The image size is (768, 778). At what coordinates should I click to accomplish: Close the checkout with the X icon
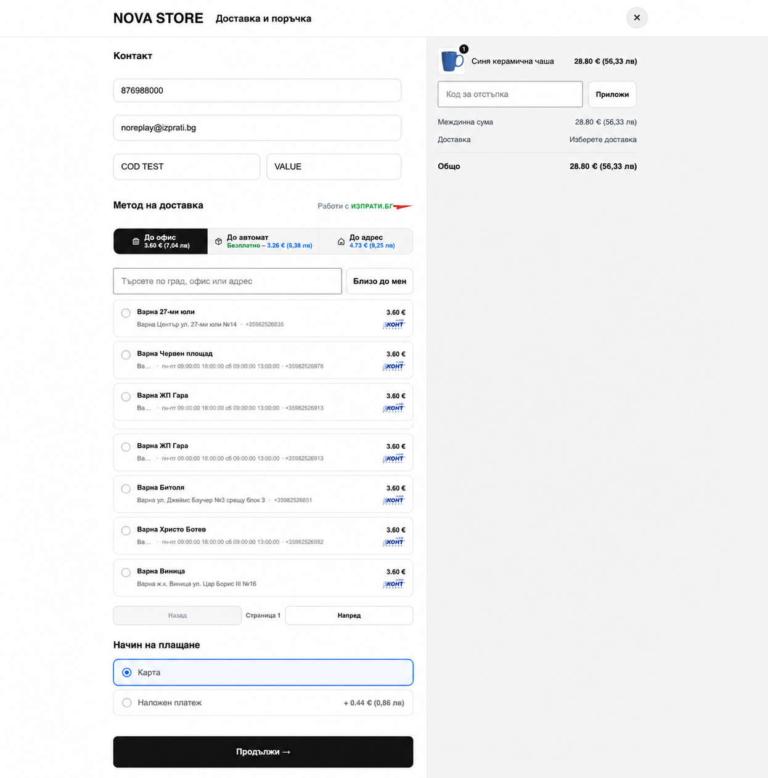(637, 18)
